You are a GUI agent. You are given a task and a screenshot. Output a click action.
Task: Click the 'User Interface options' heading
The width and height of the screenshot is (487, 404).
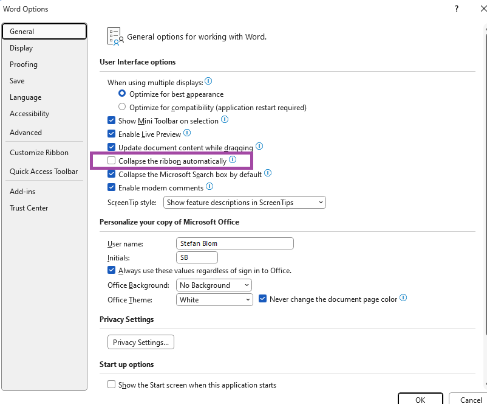(x=138, y=62)
